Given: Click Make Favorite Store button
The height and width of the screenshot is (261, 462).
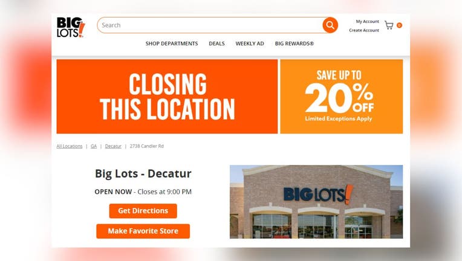Looking at the screenshot, I should (143, 231).
